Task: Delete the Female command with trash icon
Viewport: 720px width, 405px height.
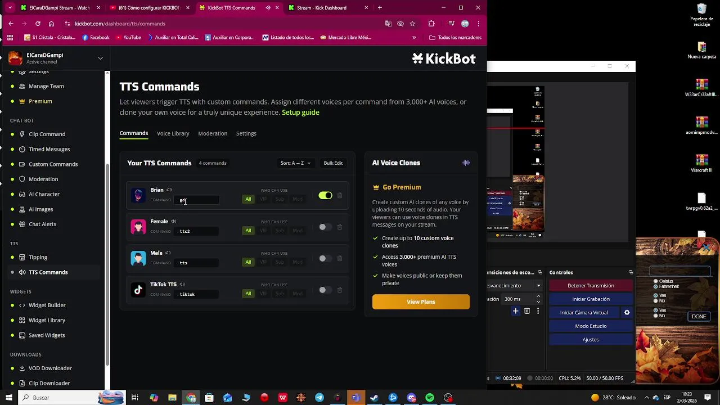Action: [x=340, y=227]
